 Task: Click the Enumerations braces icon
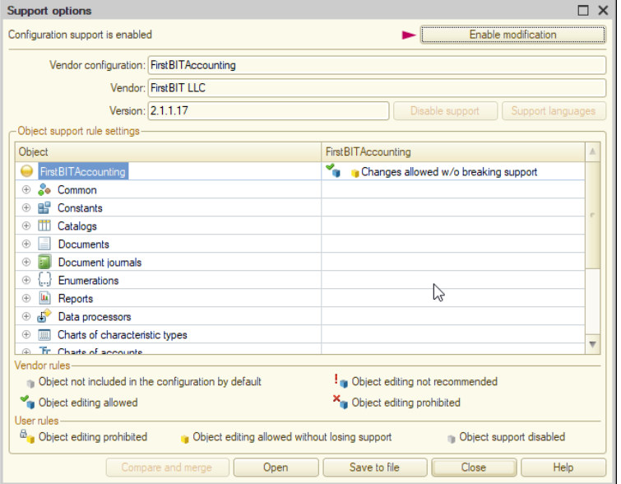tap(44, 280)
